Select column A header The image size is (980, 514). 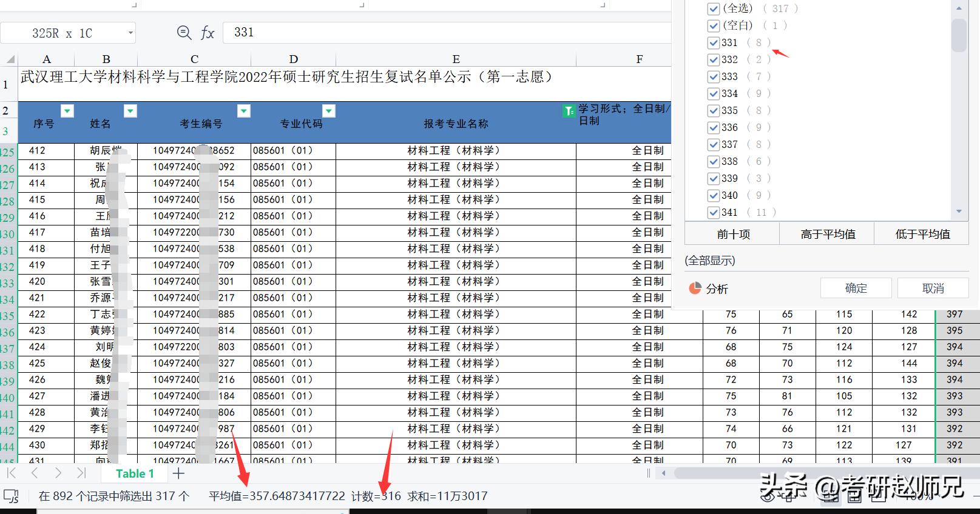(x=46, y=59)
